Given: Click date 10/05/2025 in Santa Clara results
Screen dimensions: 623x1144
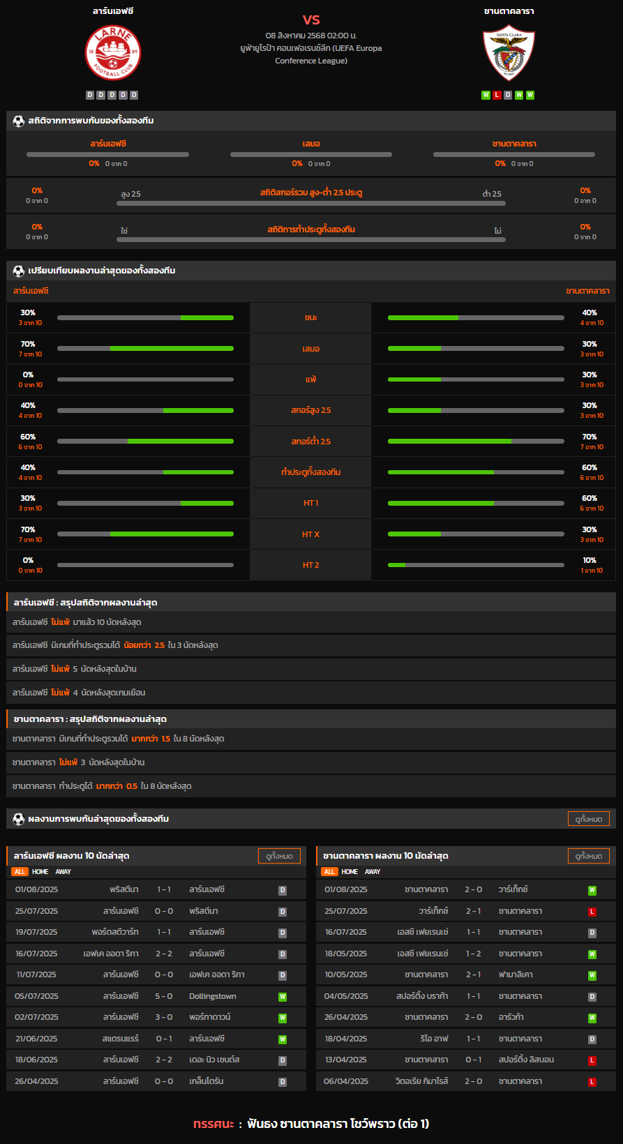Looking at the screenshot, I should (346, 974).
